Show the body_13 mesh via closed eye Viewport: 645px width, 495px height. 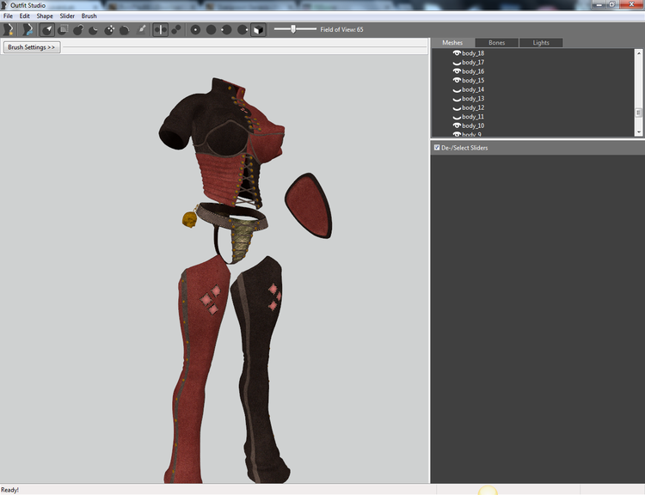tap(457, 99)
